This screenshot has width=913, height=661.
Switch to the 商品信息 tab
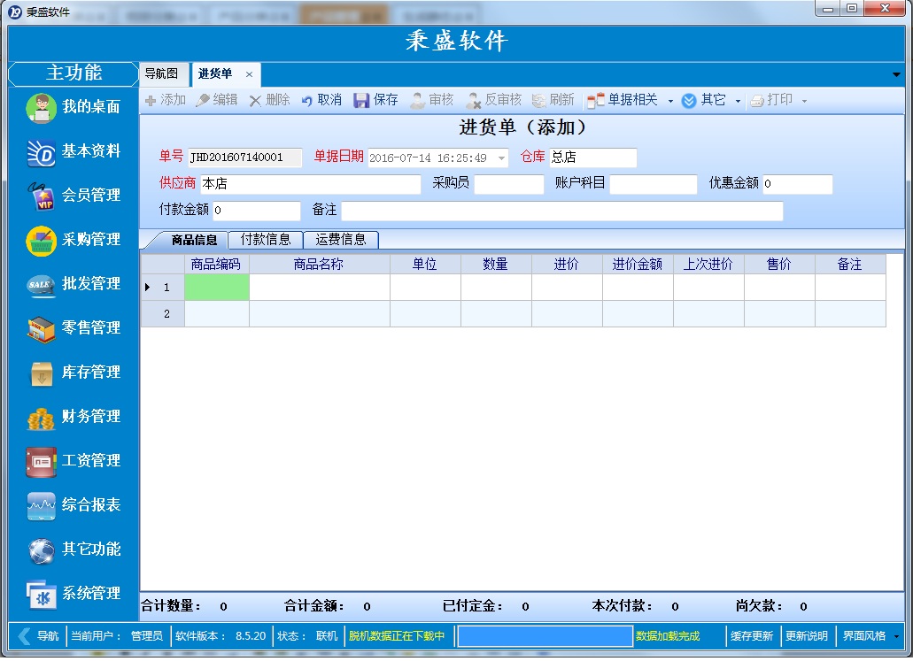(194, 240)
